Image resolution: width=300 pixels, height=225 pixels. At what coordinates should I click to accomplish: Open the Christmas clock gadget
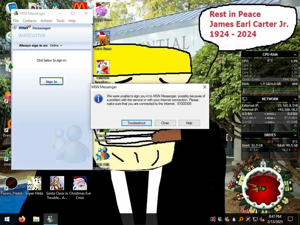(x=263, y=188)
